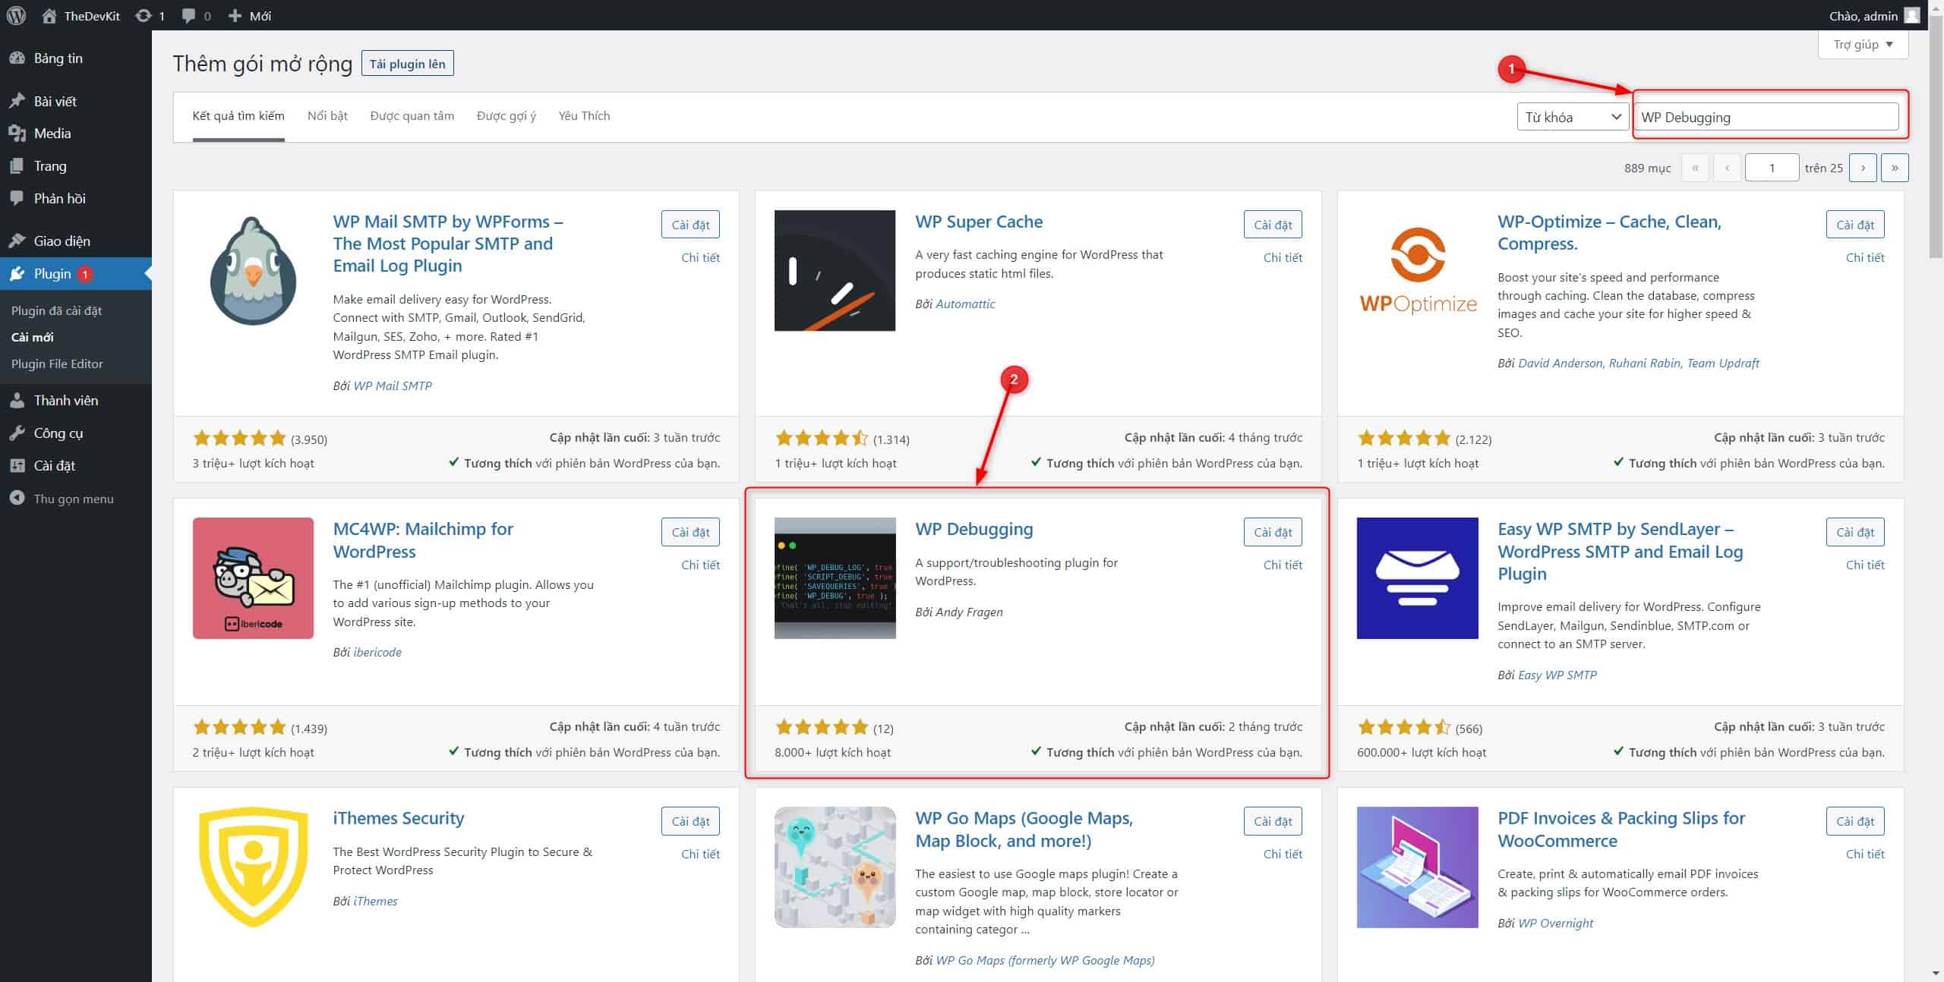This screenshot has height=982, width=1944.
Task: Click Tải plugin lên button
Action: (x=408, y=64)
